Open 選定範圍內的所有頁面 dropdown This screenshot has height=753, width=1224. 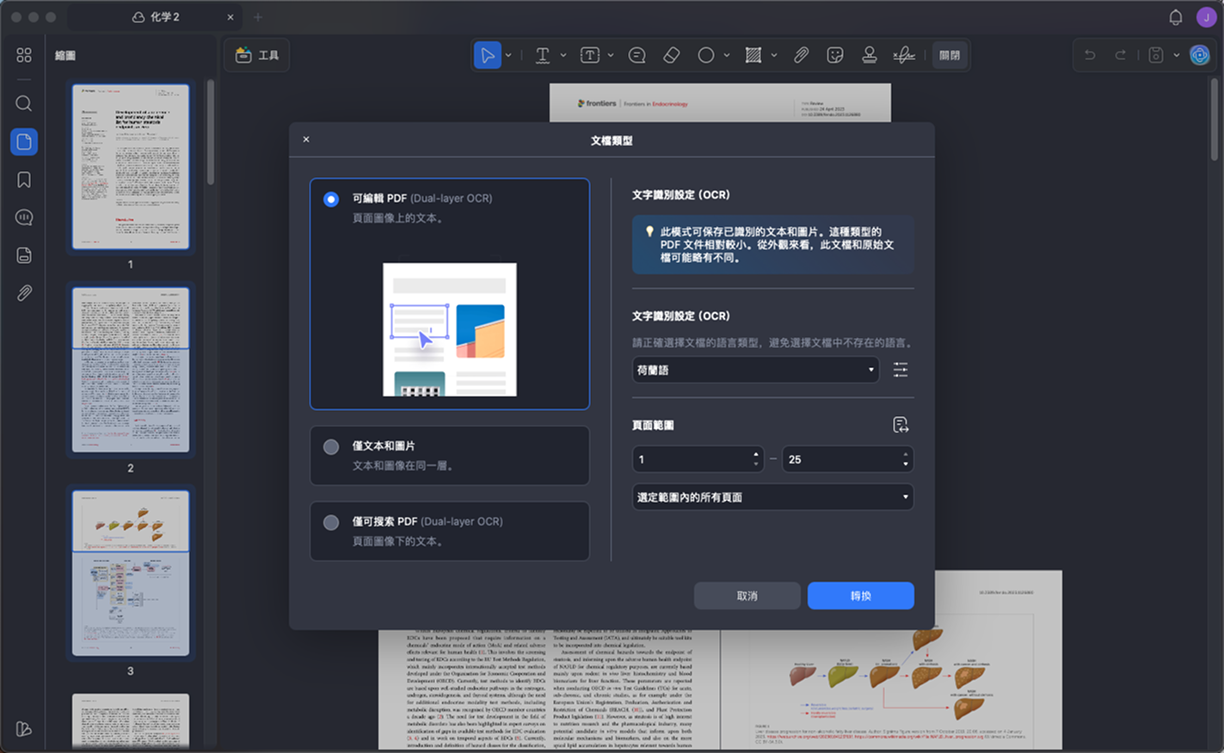pos(772,497)
